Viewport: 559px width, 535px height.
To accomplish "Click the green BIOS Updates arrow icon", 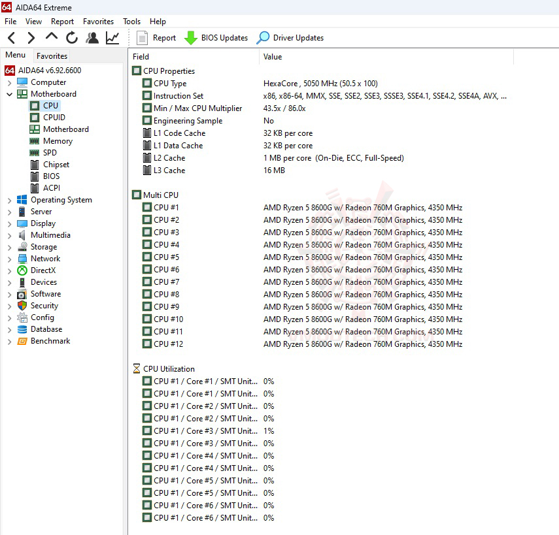I will (191, 38).
